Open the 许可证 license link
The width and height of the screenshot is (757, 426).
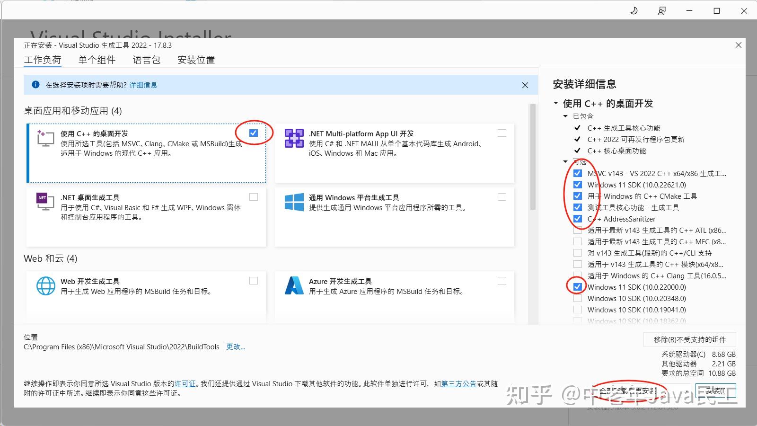[185, 384]
